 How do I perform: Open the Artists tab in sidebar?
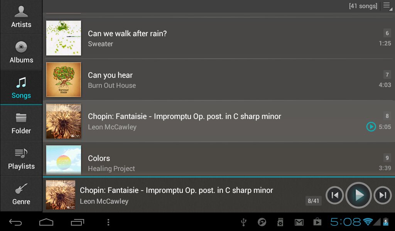pyautogui.click(x=21, y=17)
